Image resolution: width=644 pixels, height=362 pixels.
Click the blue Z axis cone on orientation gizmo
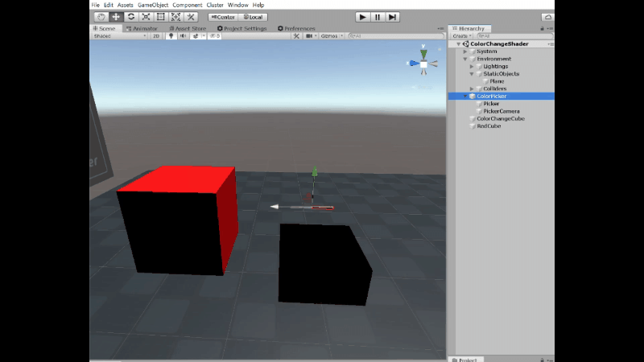point(414,64)
